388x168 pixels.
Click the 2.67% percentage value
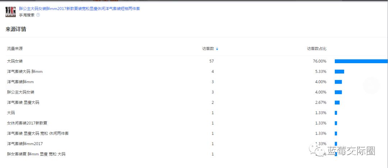(x=321, y=102)
